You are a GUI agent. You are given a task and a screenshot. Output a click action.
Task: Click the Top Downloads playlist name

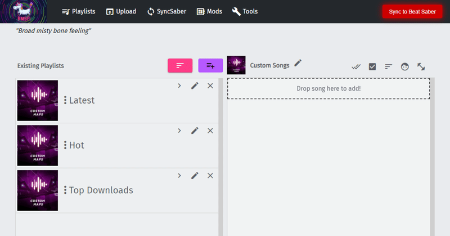click(x=101, y=190)
